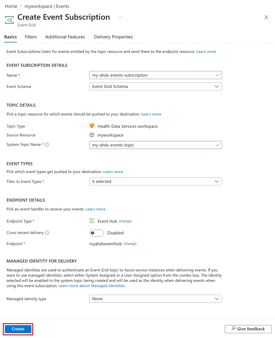Viewport: 275px width, 338px height.
Task: Click the Create button
Action: (18, 329)
